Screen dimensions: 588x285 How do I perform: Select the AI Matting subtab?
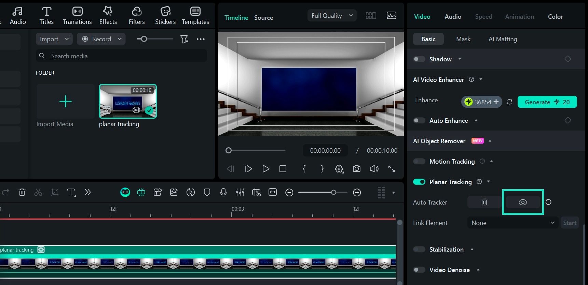tap(503, 39)
